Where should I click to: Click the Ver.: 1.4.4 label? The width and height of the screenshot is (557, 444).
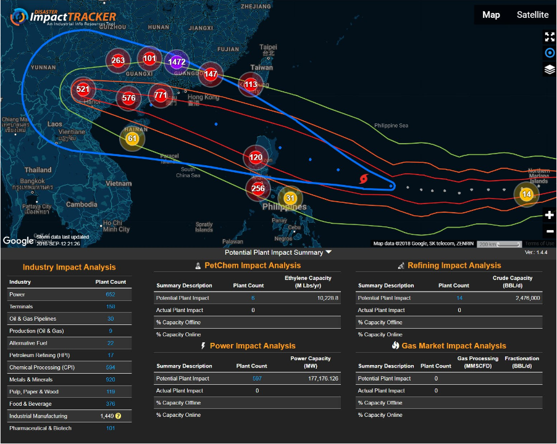(x=536, y=252)
